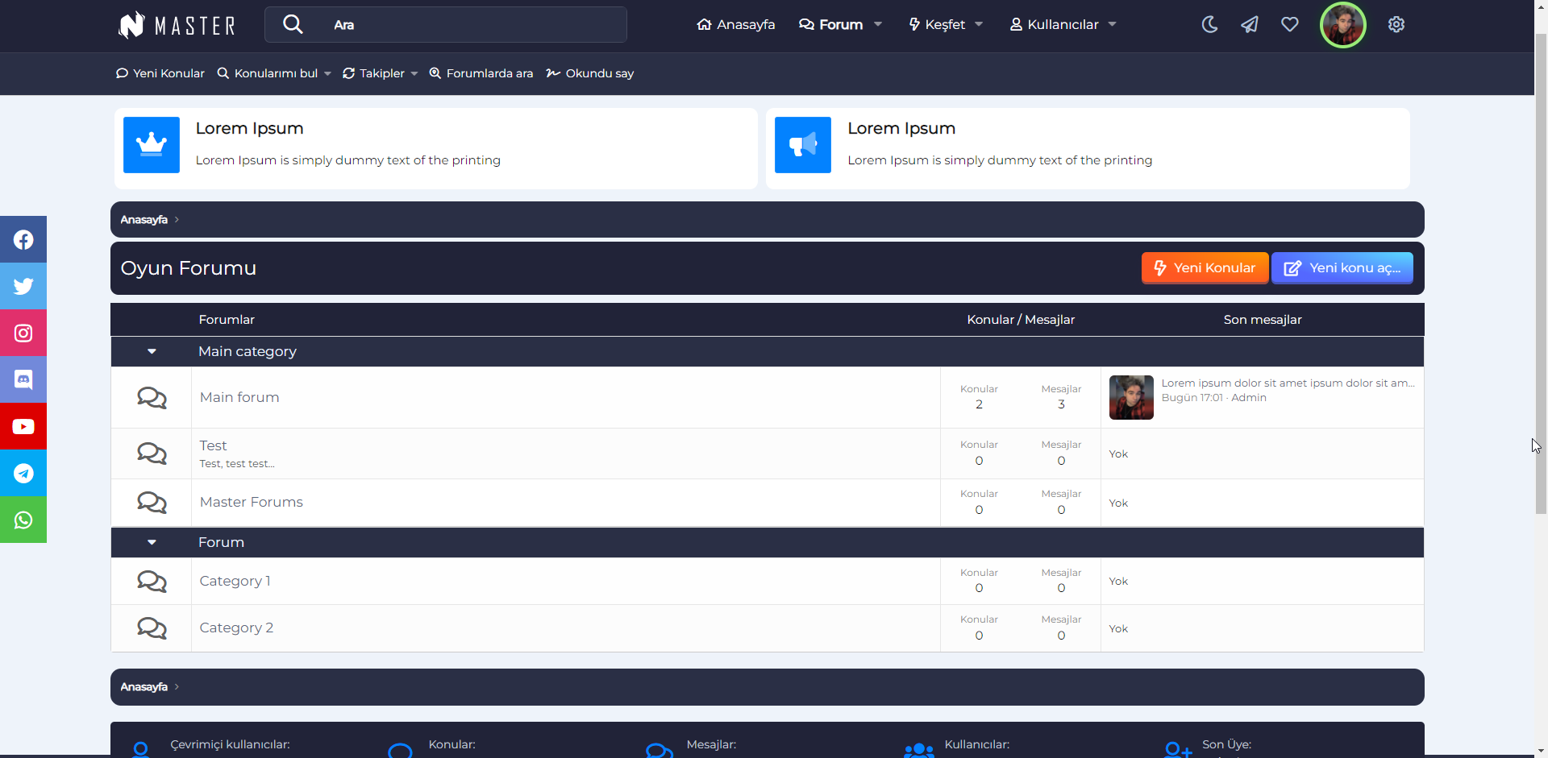Open the Keşfet dropdown menu

[945, 25]
